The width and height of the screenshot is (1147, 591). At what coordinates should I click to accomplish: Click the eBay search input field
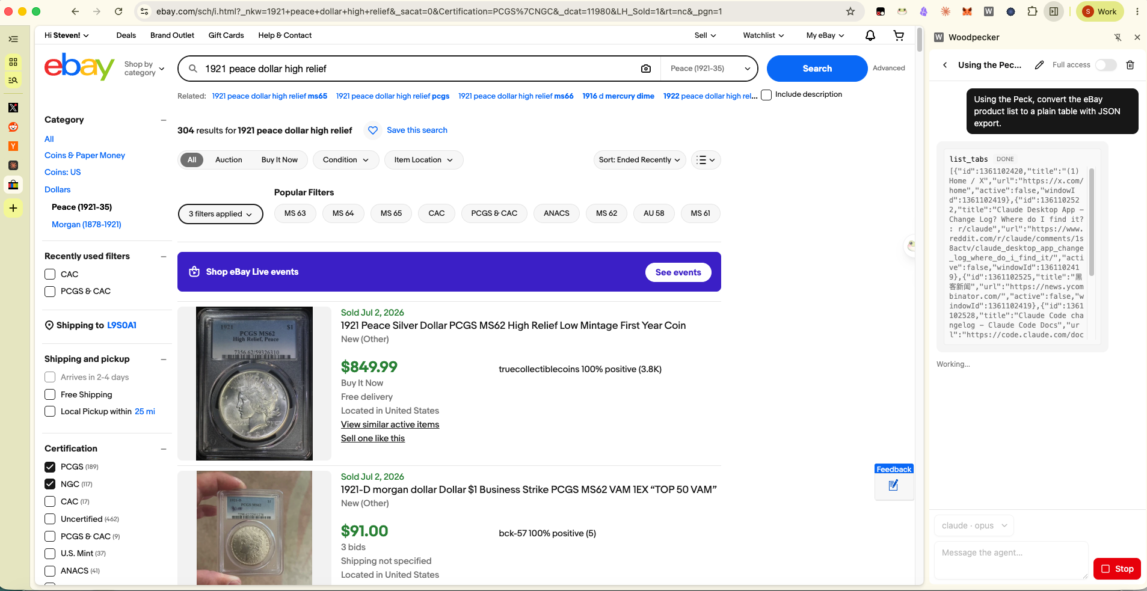coord(418,69)
